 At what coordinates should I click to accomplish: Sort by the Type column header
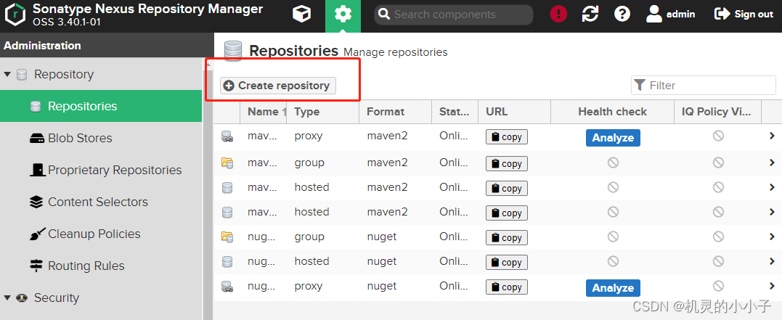coord(322,112)
